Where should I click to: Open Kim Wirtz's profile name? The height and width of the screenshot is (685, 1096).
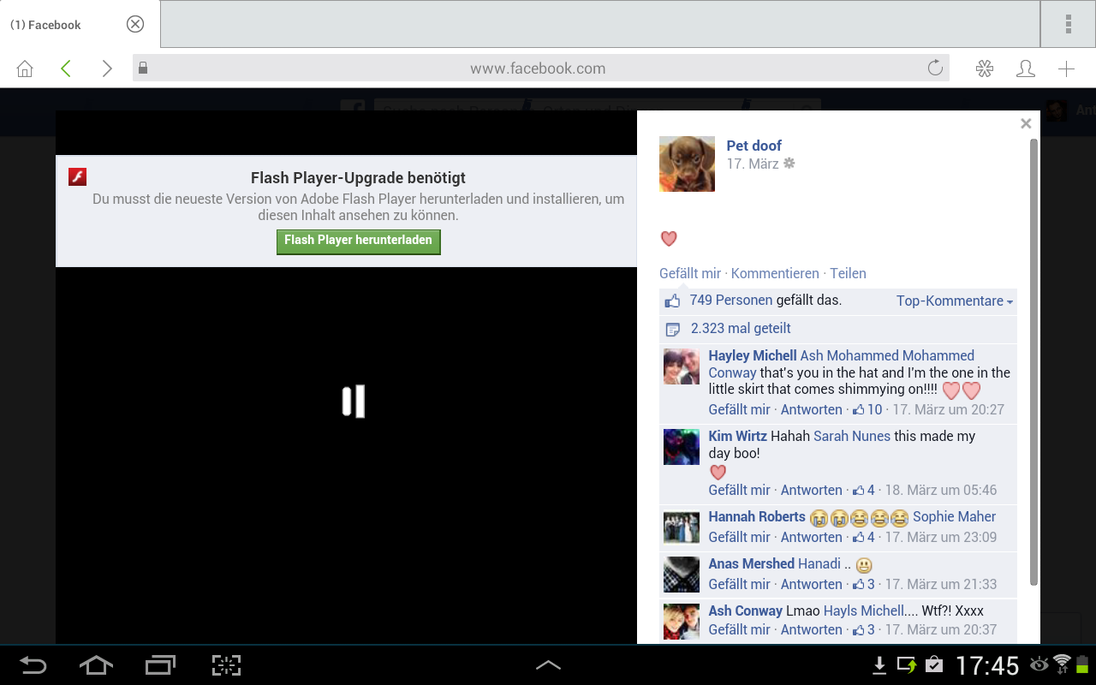point(737,436)
